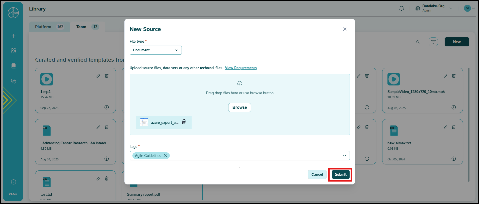
Task: Show info for new_almax.txt card
Action: coord(454,159)
